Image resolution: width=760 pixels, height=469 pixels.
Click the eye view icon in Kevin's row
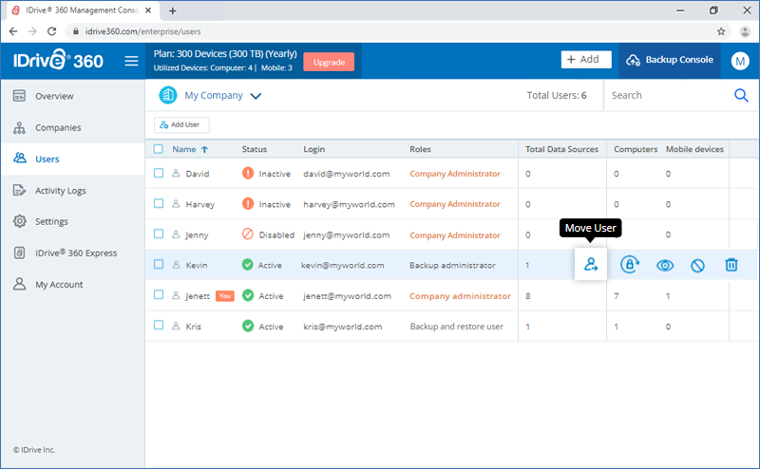tap(664, 265)
